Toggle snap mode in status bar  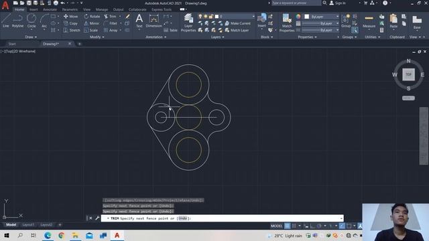294,226
